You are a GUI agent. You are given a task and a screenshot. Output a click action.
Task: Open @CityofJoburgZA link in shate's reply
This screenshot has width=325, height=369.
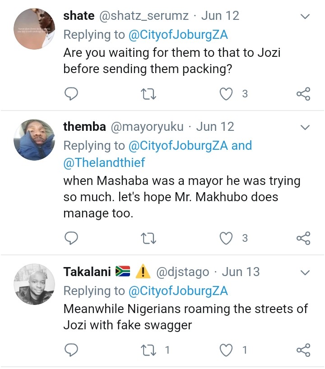pyautogui.click(x=178, y=34)
